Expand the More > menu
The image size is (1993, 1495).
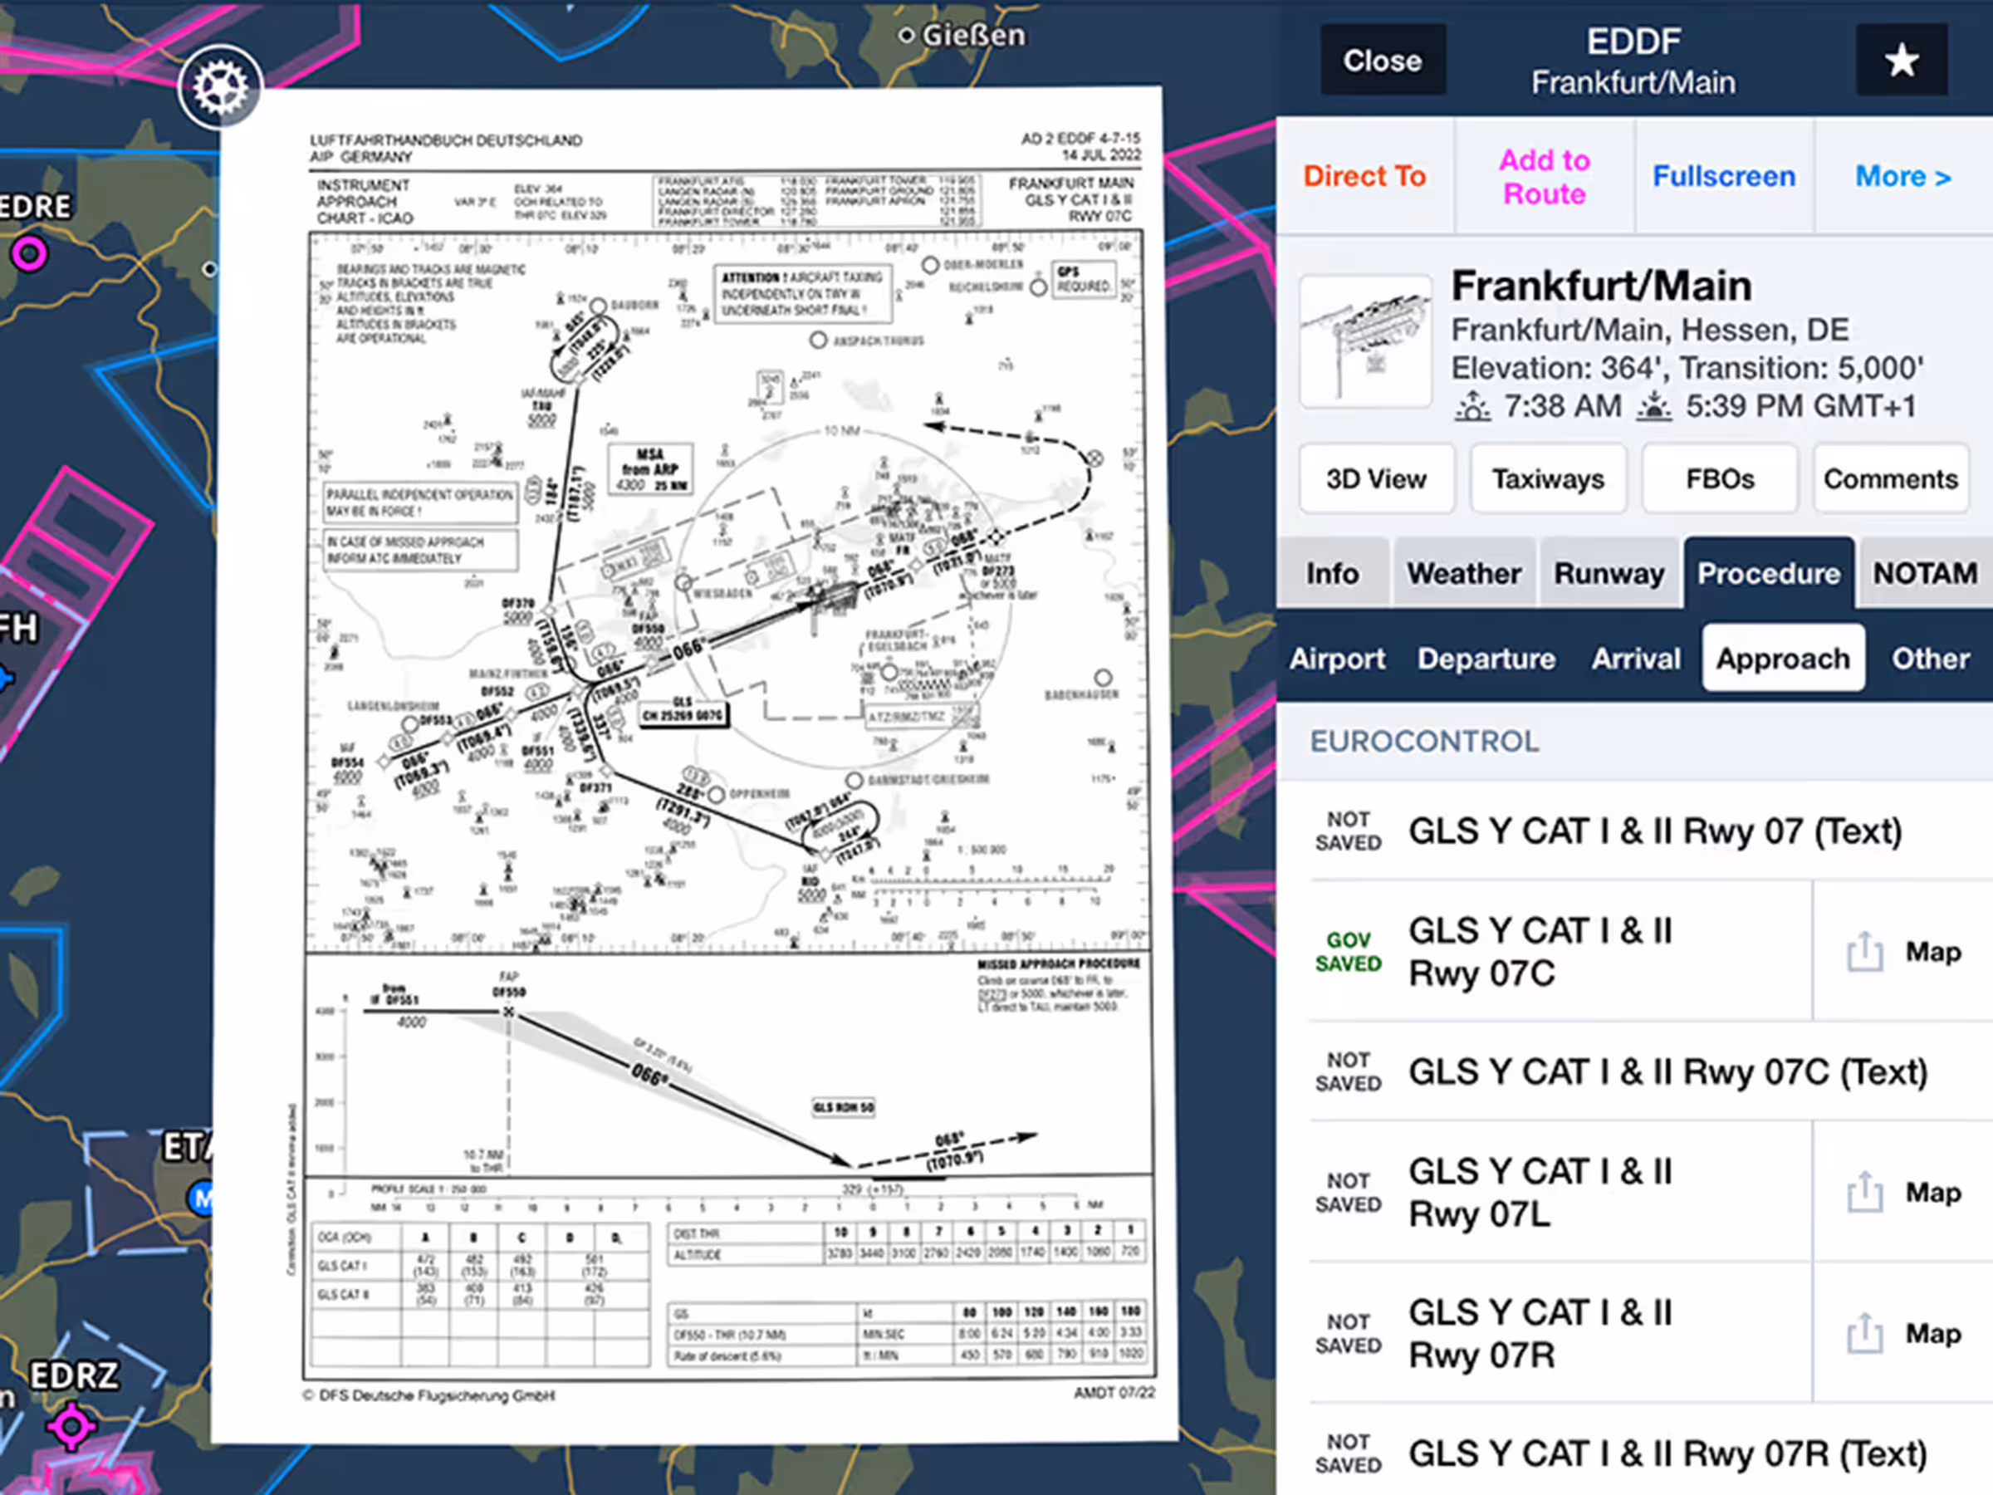tap(1902, 176)
